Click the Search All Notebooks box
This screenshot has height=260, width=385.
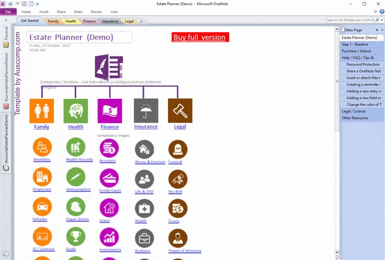(350, 21)
